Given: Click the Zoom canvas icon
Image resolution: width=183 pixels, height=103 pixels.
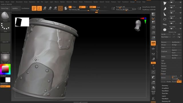Looking at the screenshot, I should tap(153, 27).
